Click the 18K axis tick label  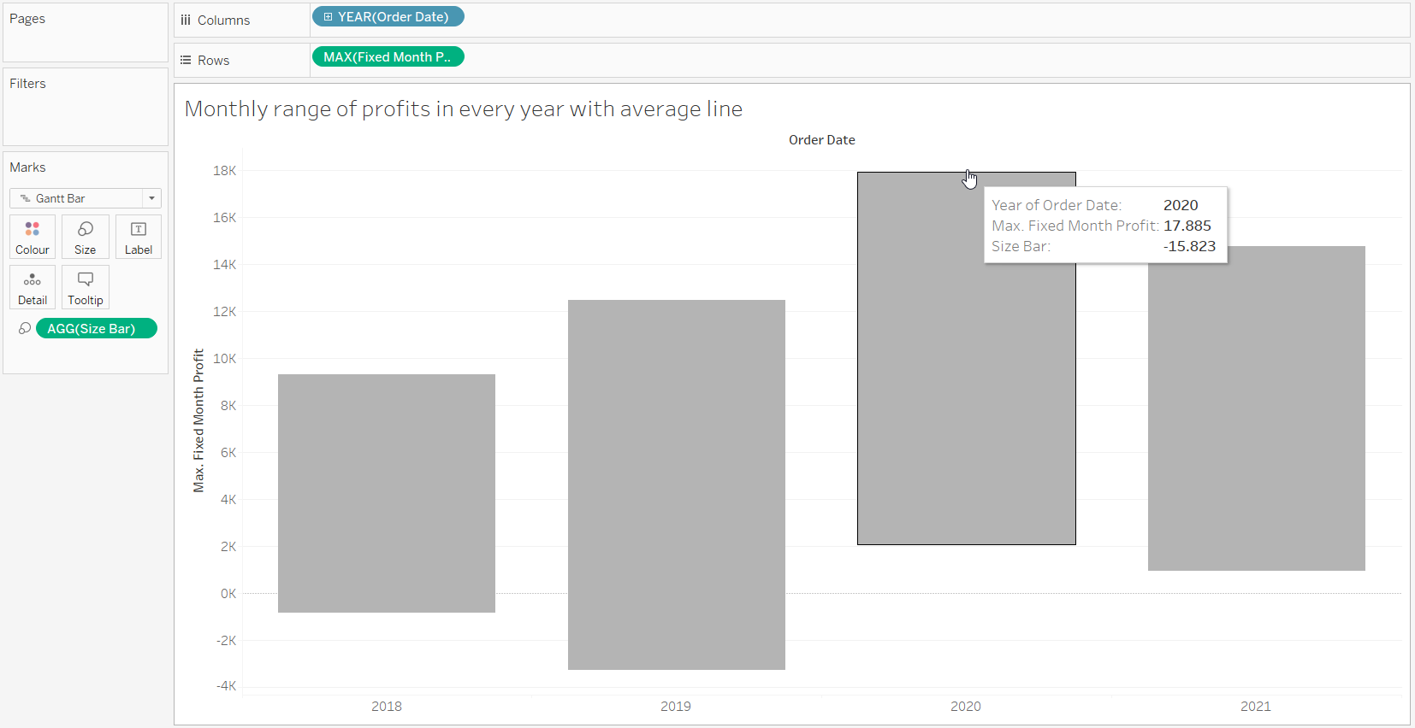coord(225,170)
